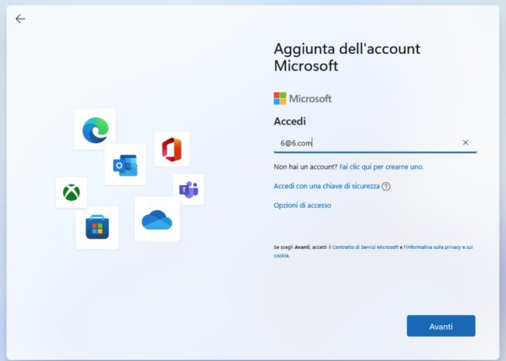Go back with the arrow icon

(x=20, y=19)
